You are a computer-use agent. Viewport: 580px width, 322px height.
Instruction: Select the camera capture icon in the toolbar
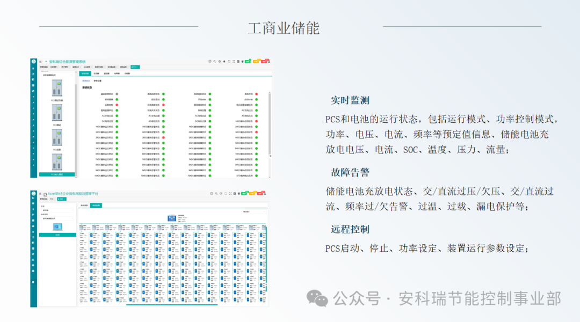click(x=238, y=61)
